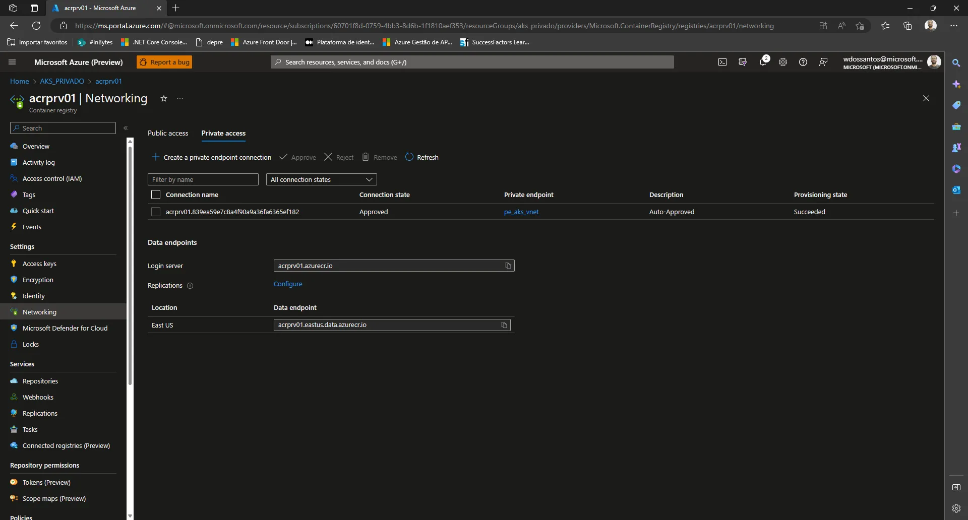The height and width of the screenshot is (520, 968).
Task: Click the Report a bug button
Action: coord(164,62)
